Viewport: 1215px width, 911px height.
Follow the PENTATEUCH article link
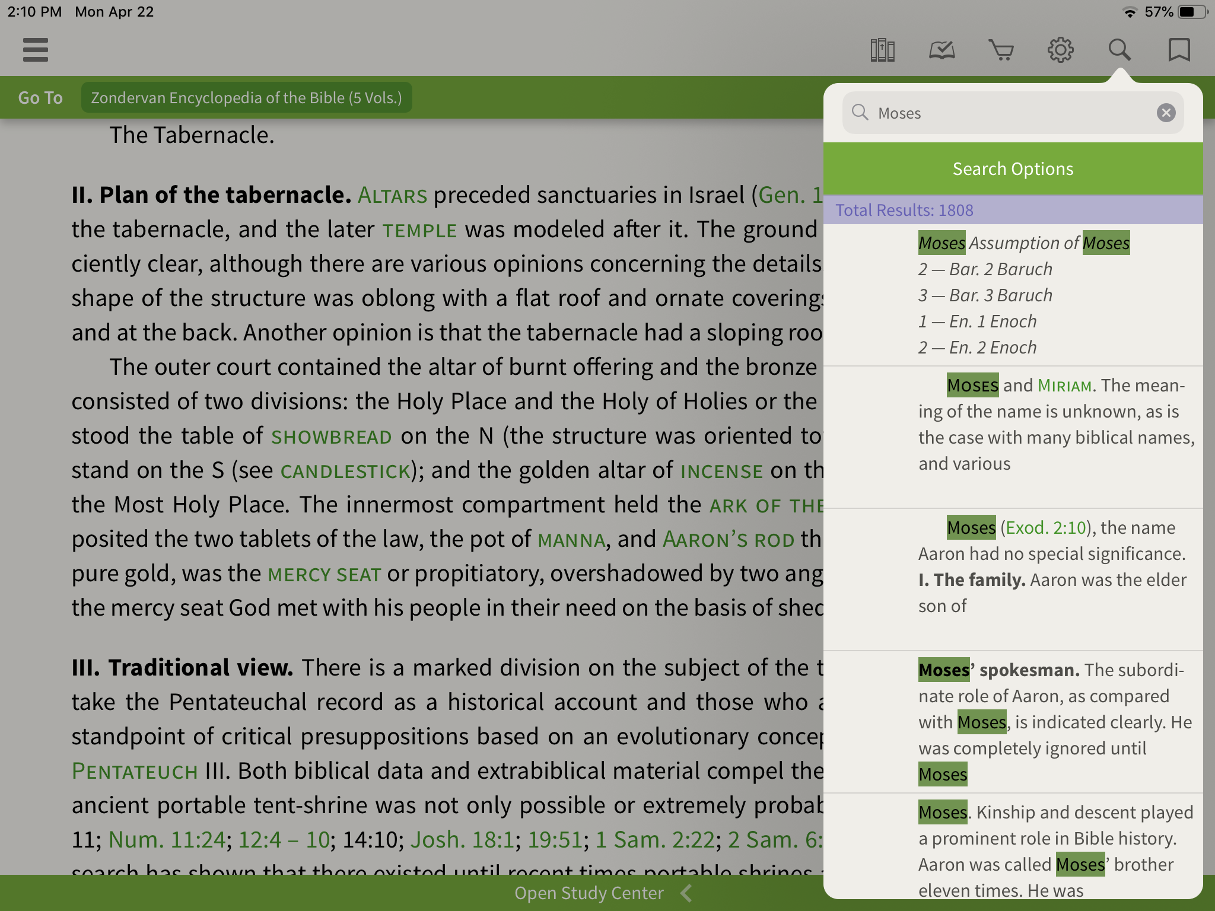[135, 771]
